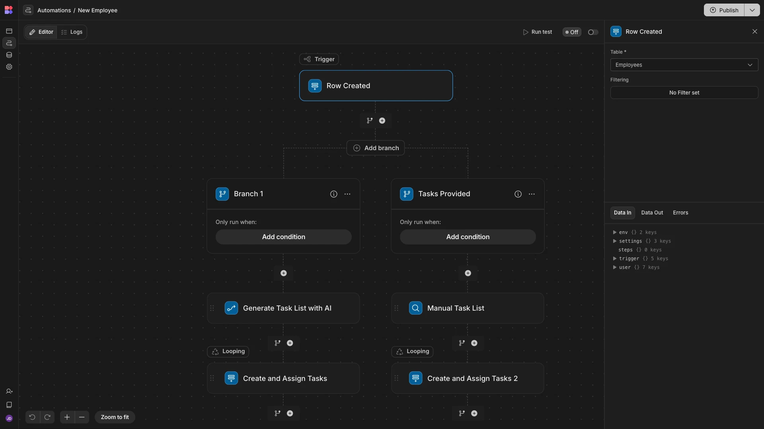Open Branch 1 info icon

click(333, 194)
